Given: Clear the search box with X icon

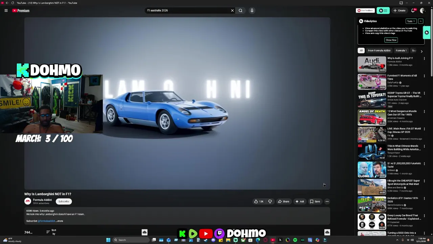Looking at the screenshot, I should coord(232,11).
